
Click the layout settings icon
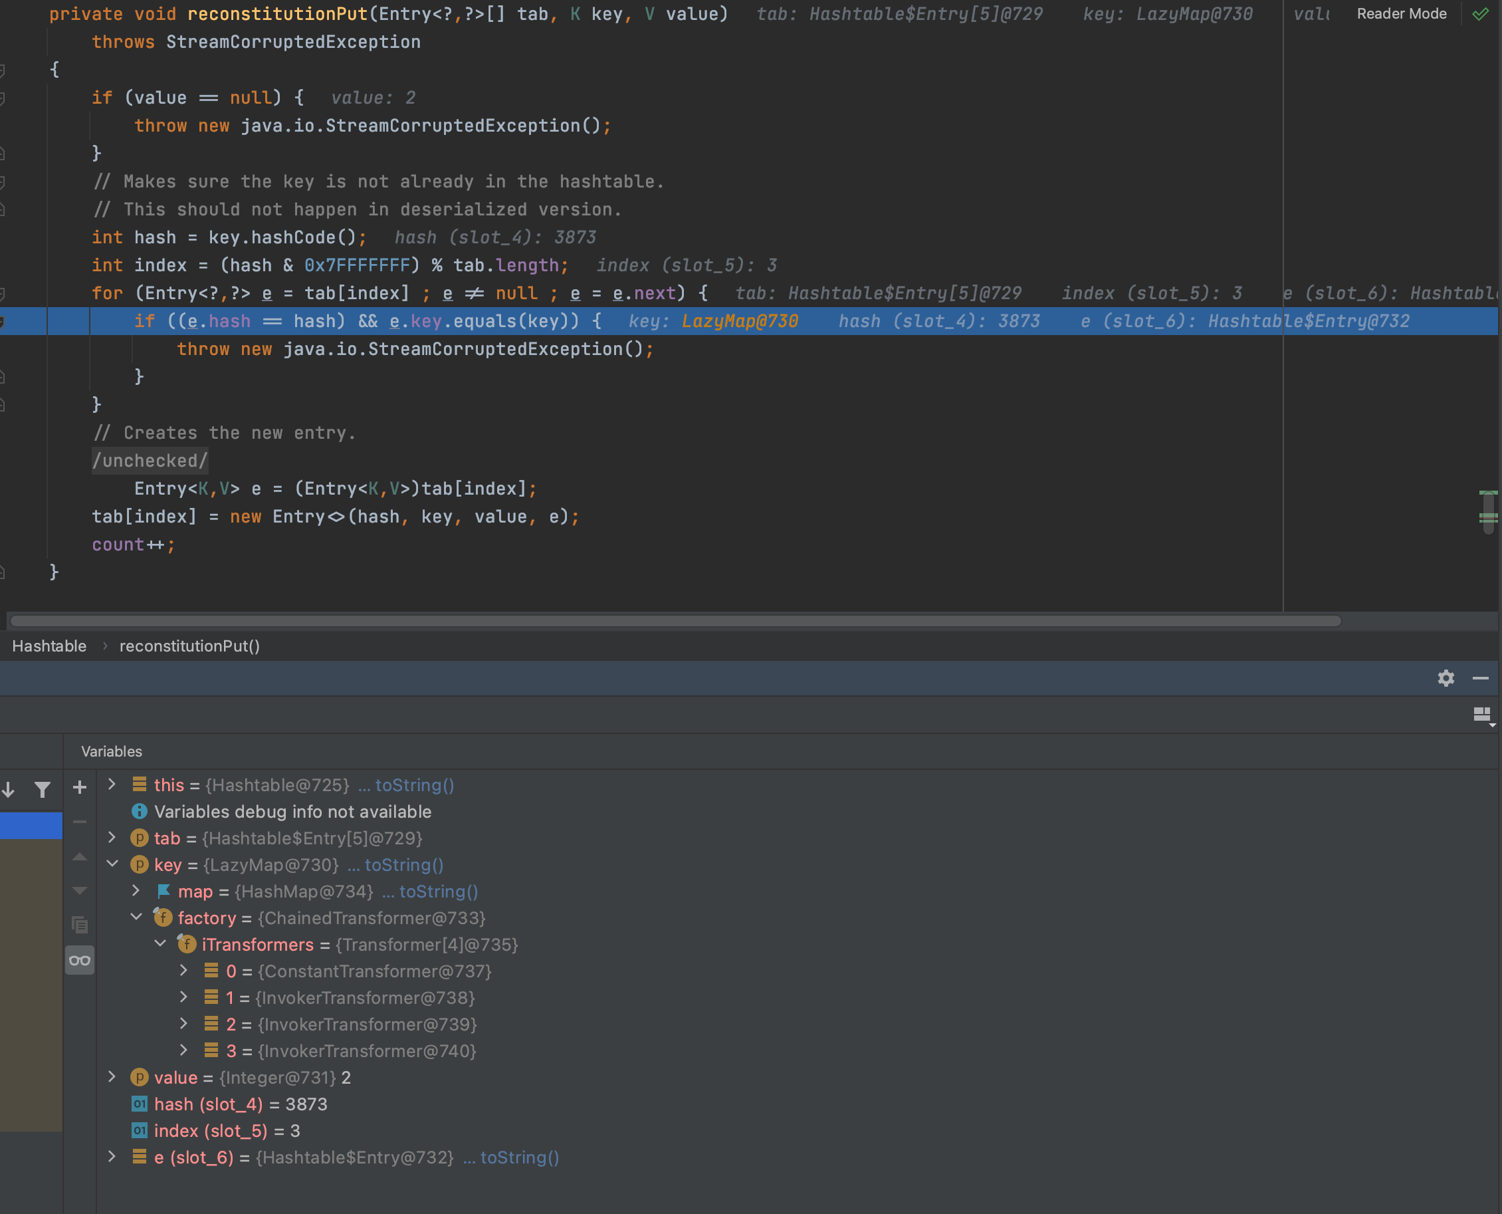click(x=1483, y=715)
